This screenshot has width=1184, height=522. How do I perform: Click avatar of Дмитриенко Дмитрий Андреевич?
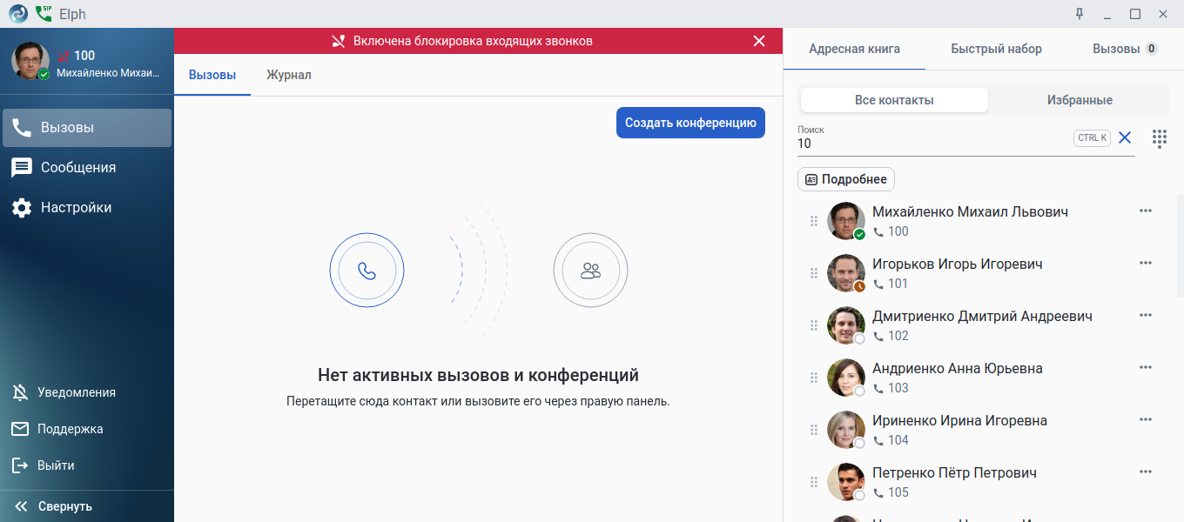click(x=845, y=325)
